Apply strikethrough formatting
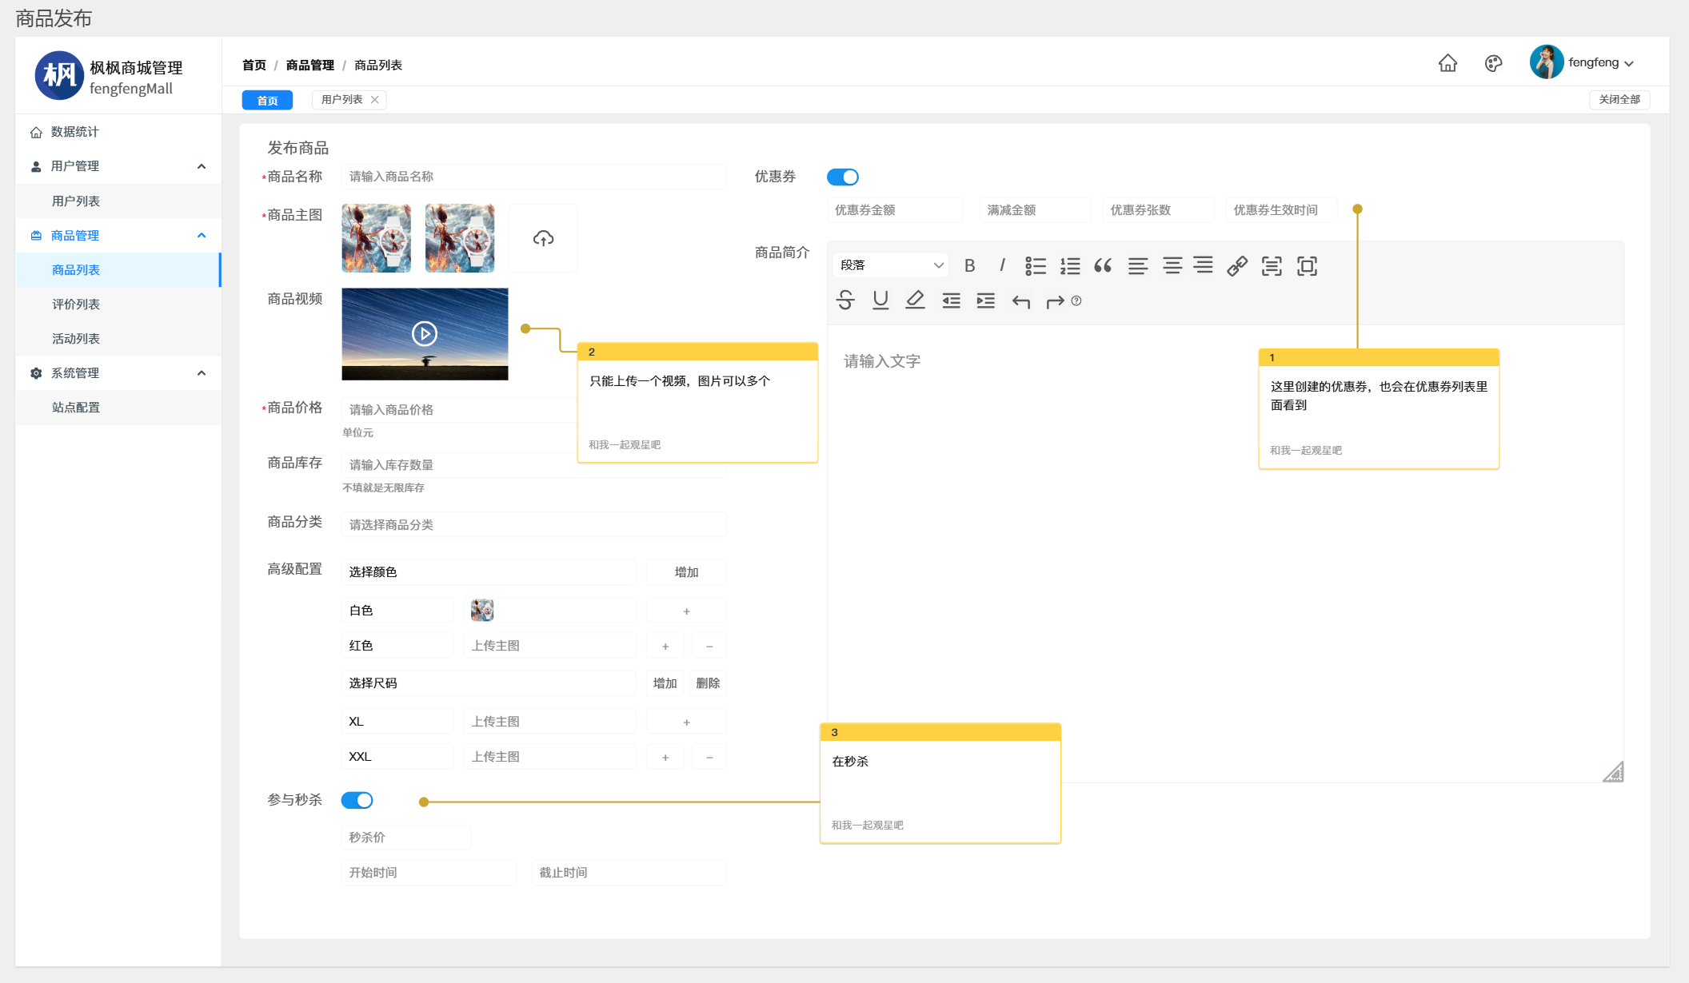The height and width of the screenshot is (983, 1689). coord(845,300)
